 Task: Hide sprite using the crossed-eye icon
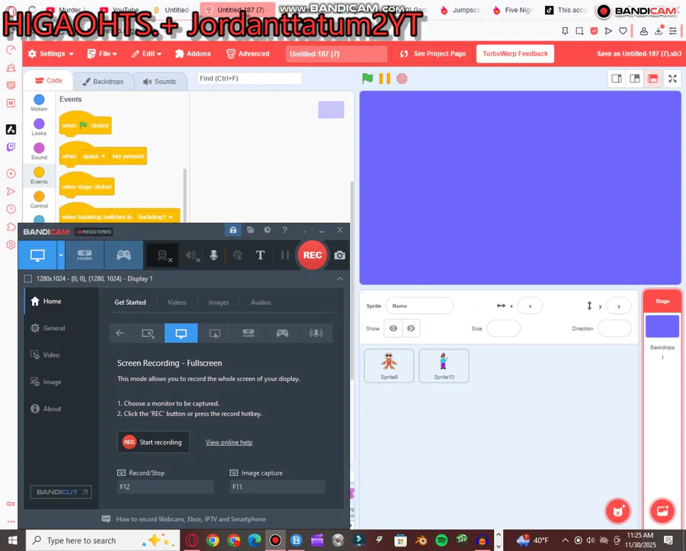coord(411,328)
